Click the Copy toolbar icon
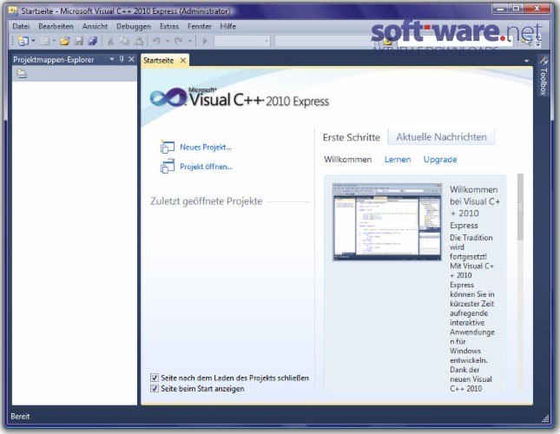Screen dimensions: 560x434 click(x=124, y=42)
